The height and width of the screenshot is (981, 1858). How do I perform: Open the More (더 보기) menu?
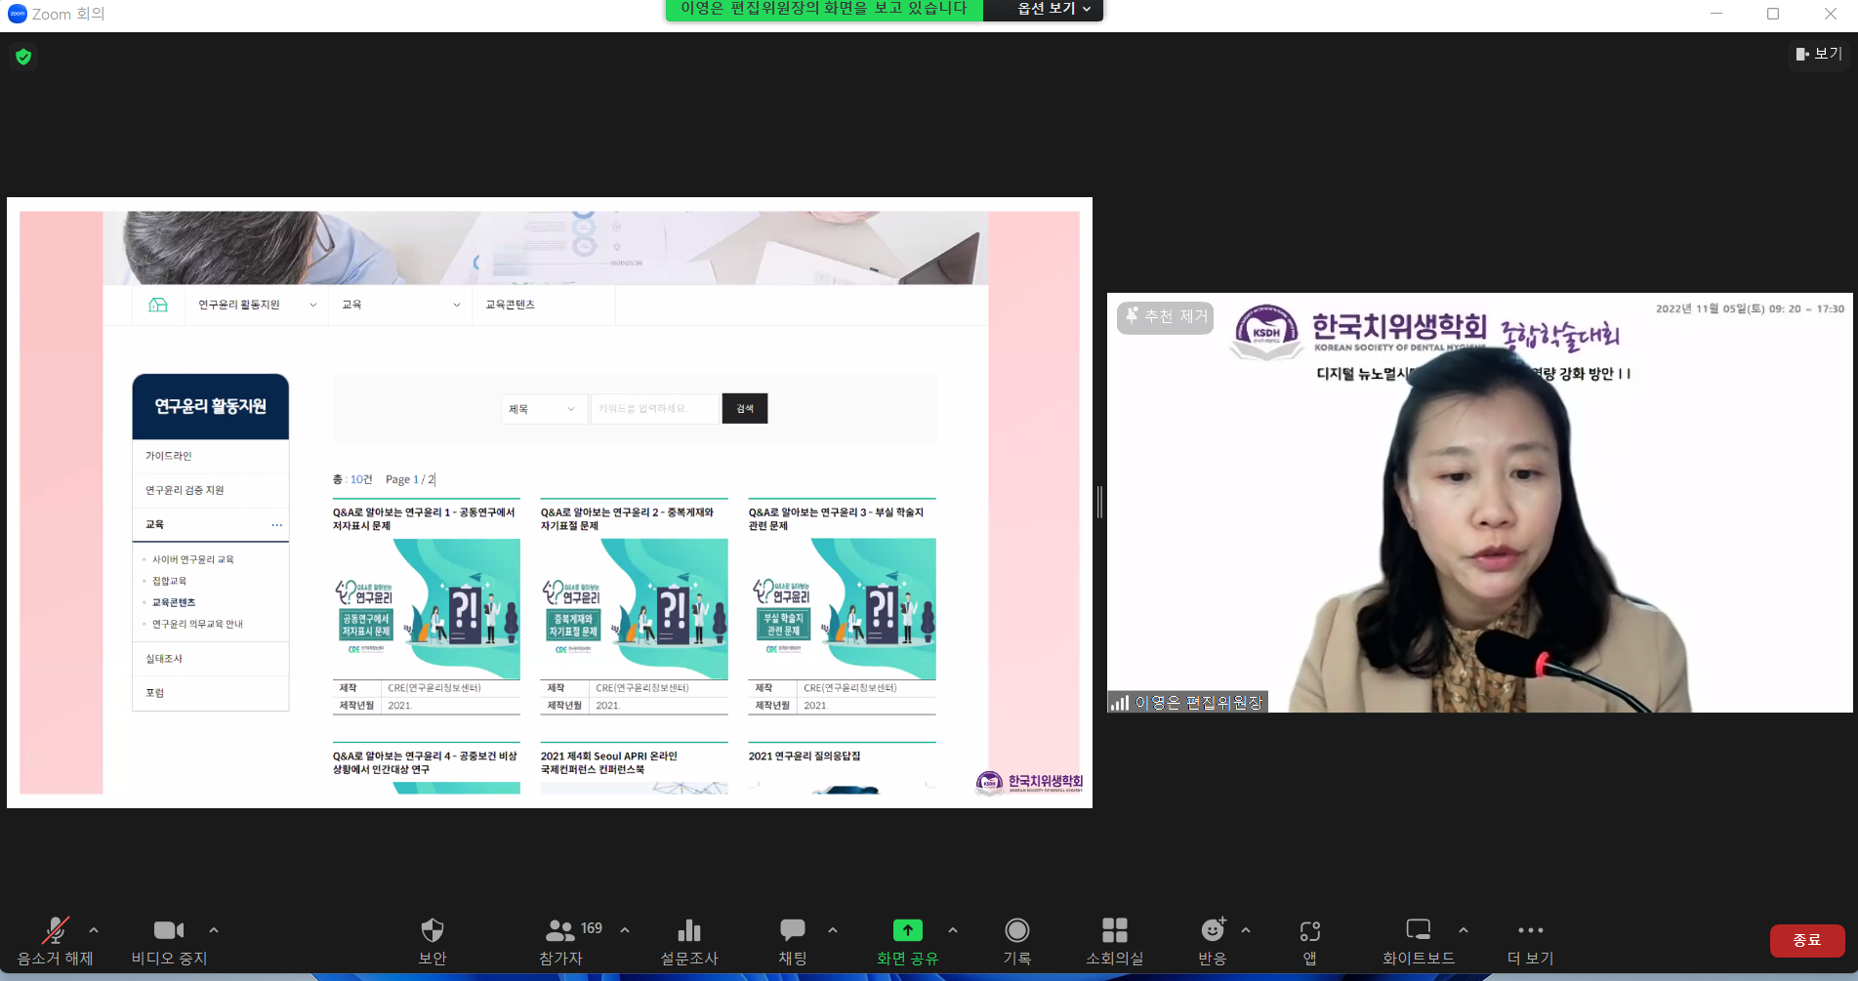(x=1530, y=931)
